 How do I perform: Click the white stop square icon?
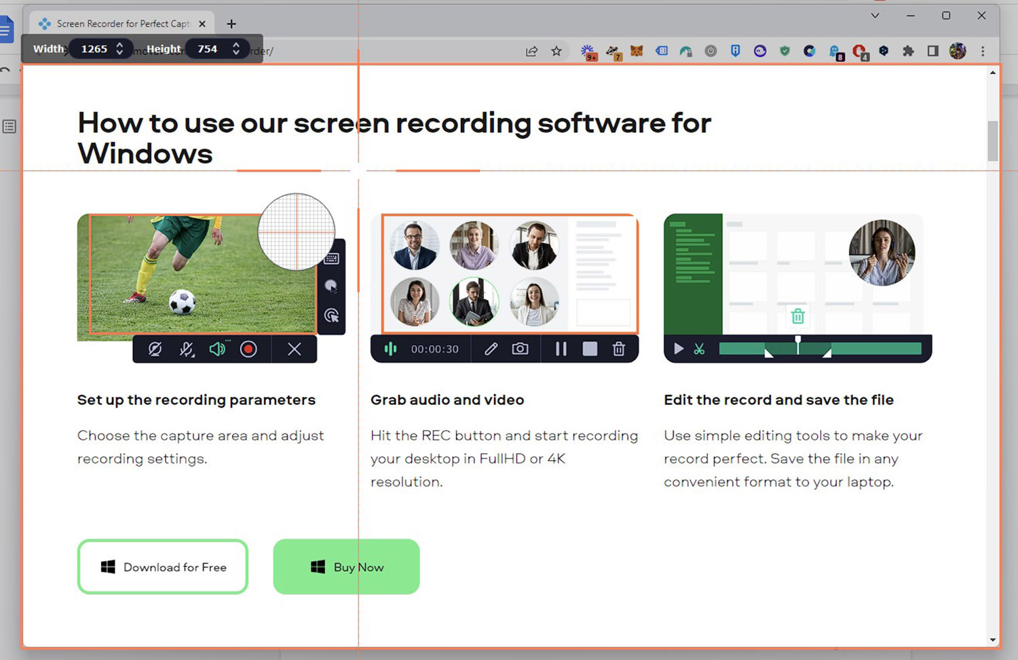tap(590, 349)
